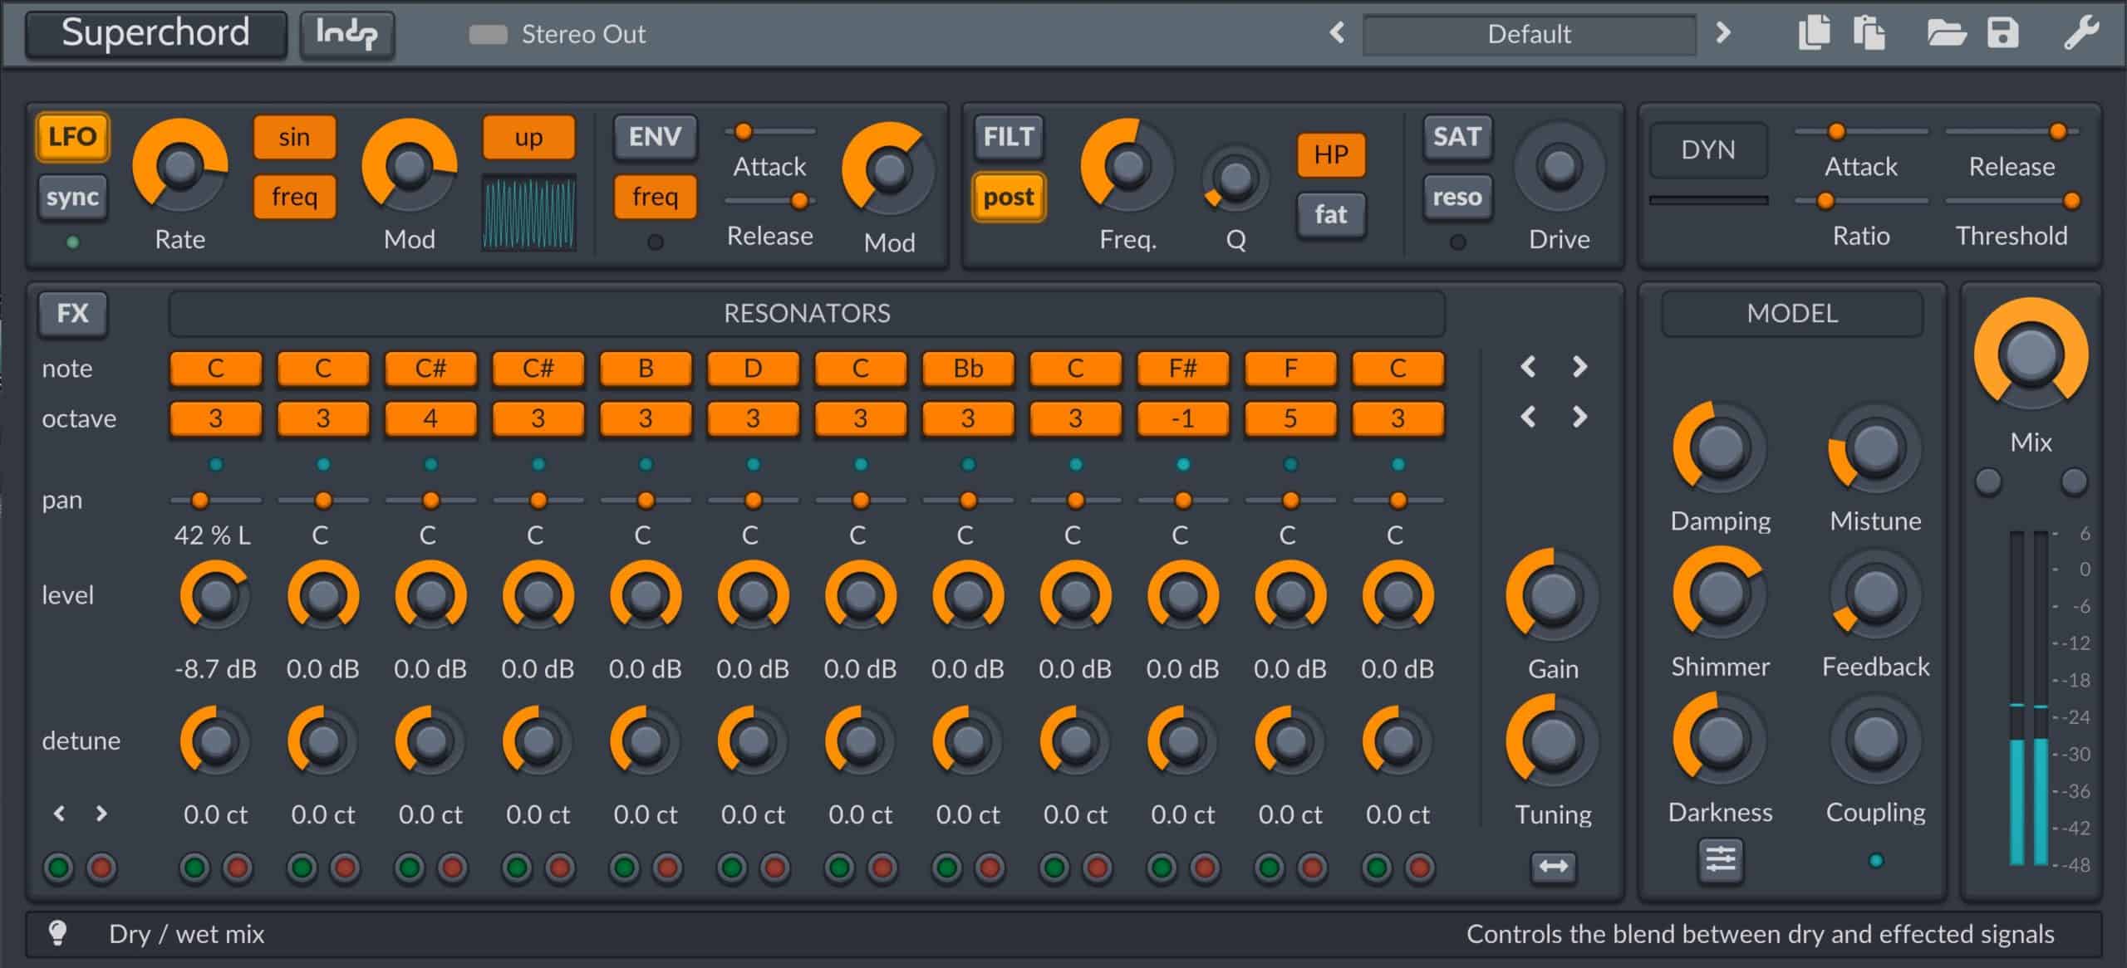Switch to the FX section
2127x968 pixels.
coord(72,314)
